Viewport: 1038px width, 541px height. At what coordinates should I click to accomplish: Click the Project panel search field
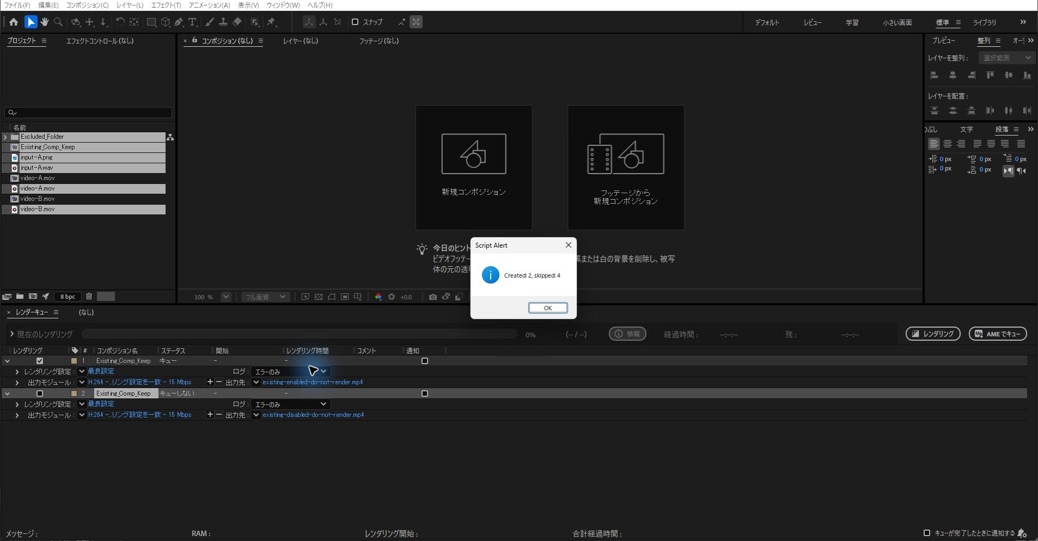coord(88,113)
